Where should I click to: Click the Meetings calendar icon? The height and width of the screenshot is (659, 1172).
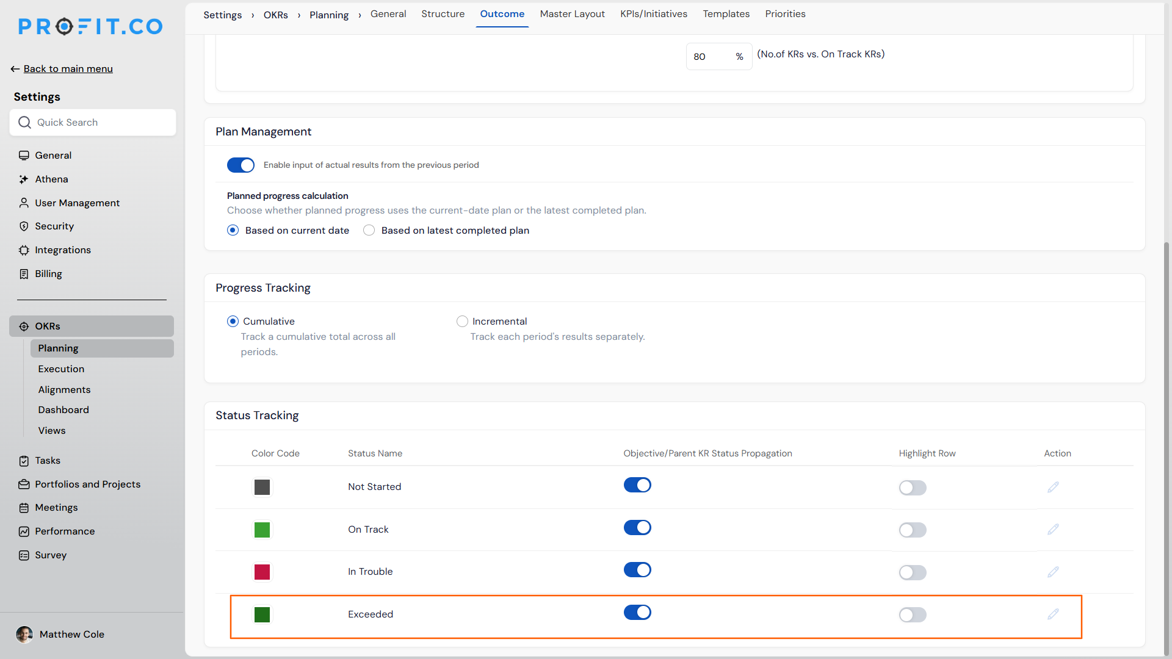pos(24,508)
